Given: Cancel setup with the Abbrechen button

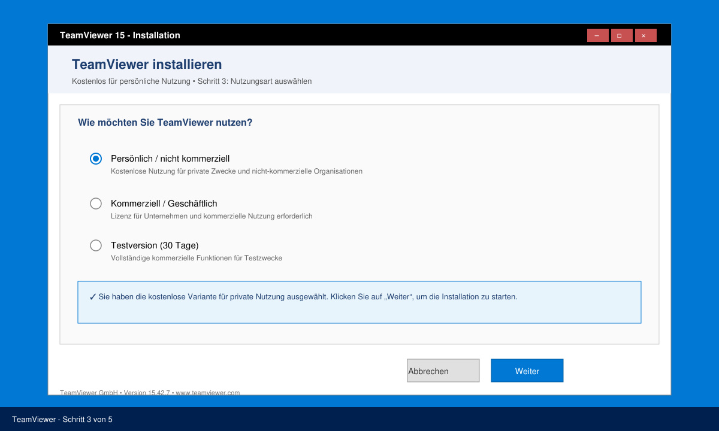Looking at the screenshot, I should click(x=443, y=371).
